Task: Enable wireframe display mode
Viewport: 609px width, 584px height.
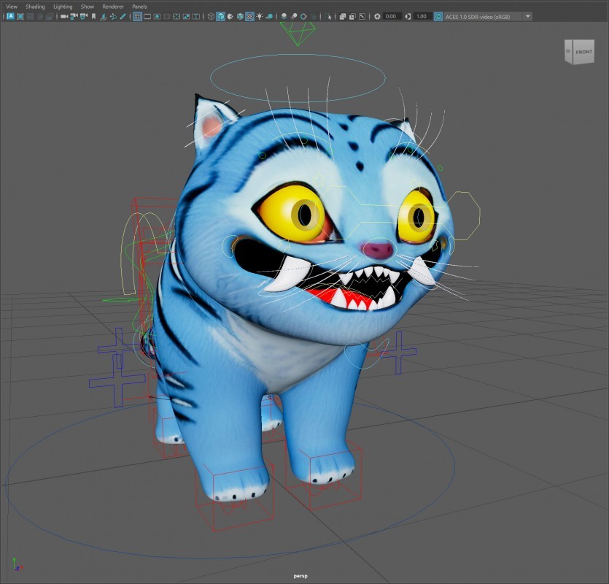Action: [x=211, y=16]
